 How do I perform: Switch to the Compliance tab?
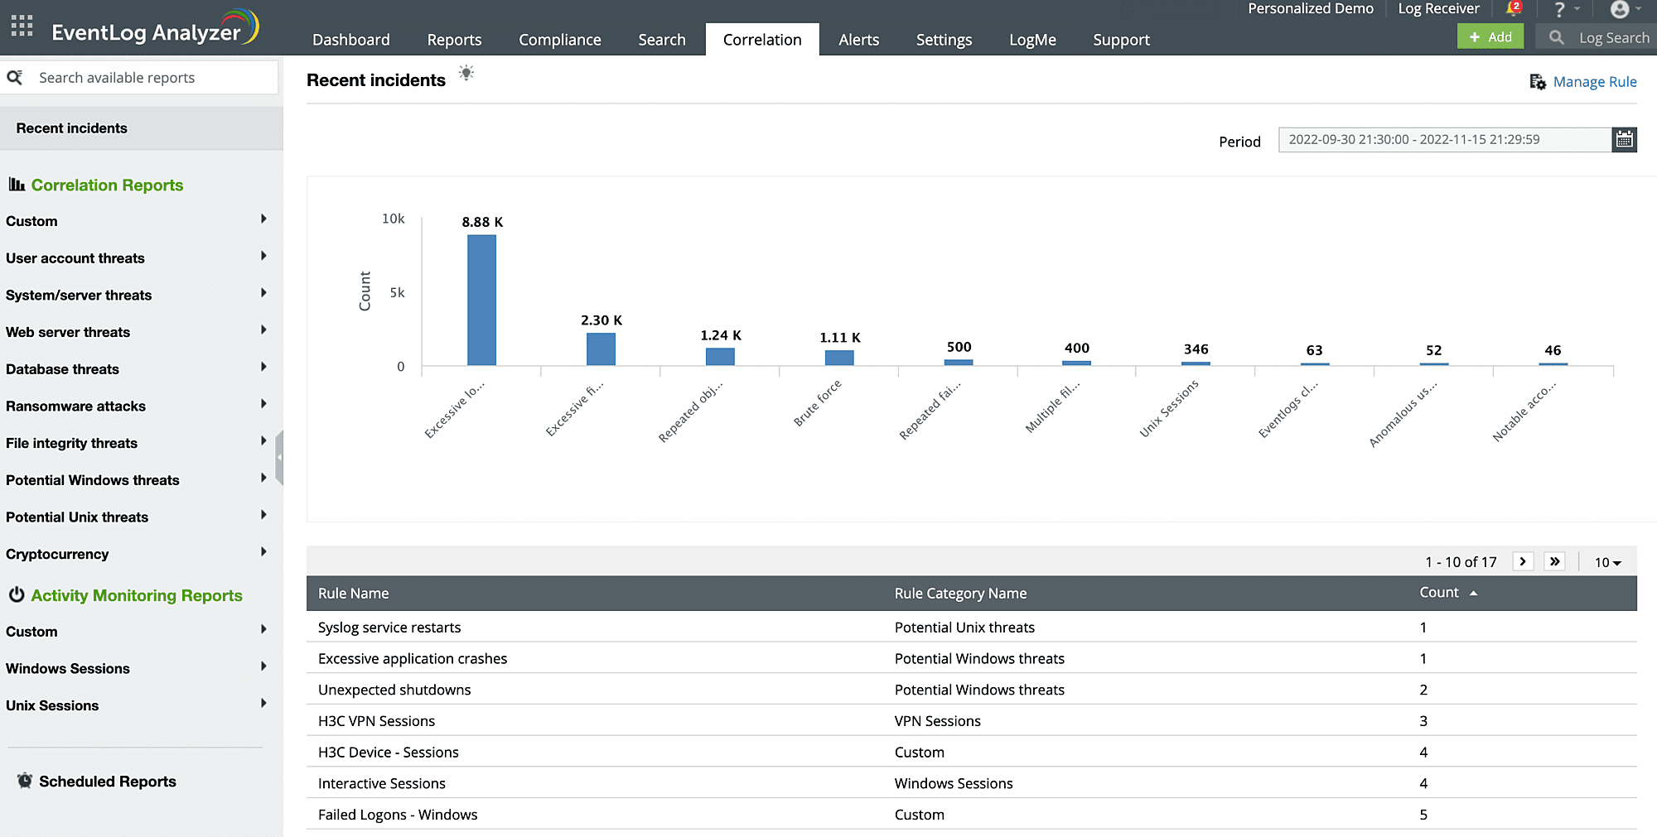[560, 39]
